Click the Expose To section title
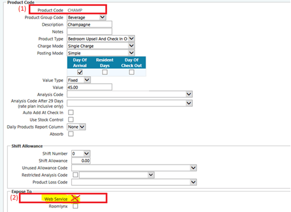This screenshot has width=291, height=212. [22, 191]
